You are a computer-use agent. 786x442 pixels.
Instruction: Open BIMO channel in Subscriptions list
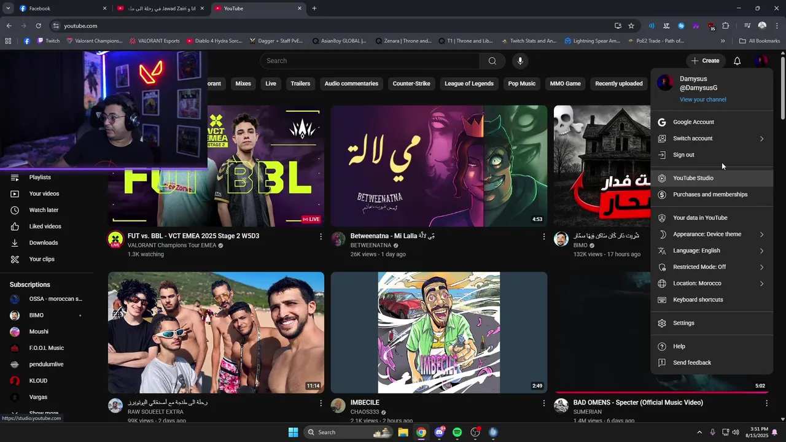click(x=47, y=316)
